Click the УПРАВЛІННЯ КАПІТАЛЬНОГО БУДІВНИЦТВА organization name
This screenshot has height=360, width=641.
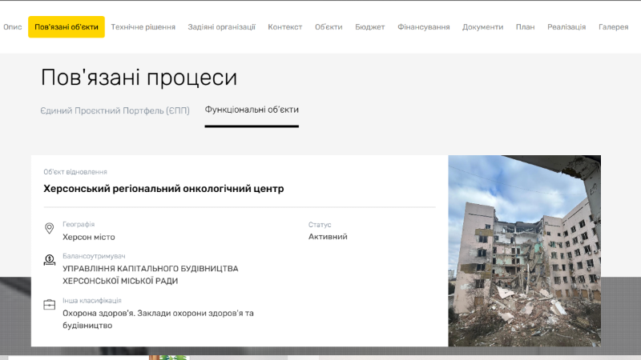pyautogui.click(x=150, y=269)
